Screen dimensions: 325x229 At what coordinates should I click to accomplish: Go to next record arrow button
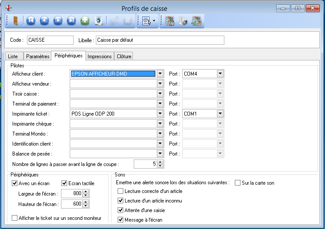[x=58, y=21]
